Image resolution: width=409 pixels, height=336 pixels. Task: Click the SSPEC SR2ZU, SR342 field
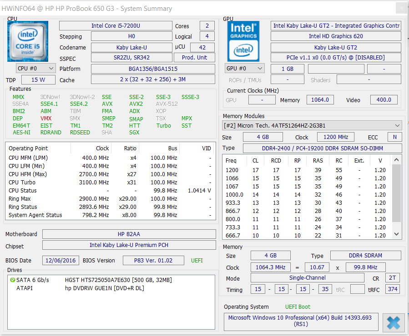(131, 58)
